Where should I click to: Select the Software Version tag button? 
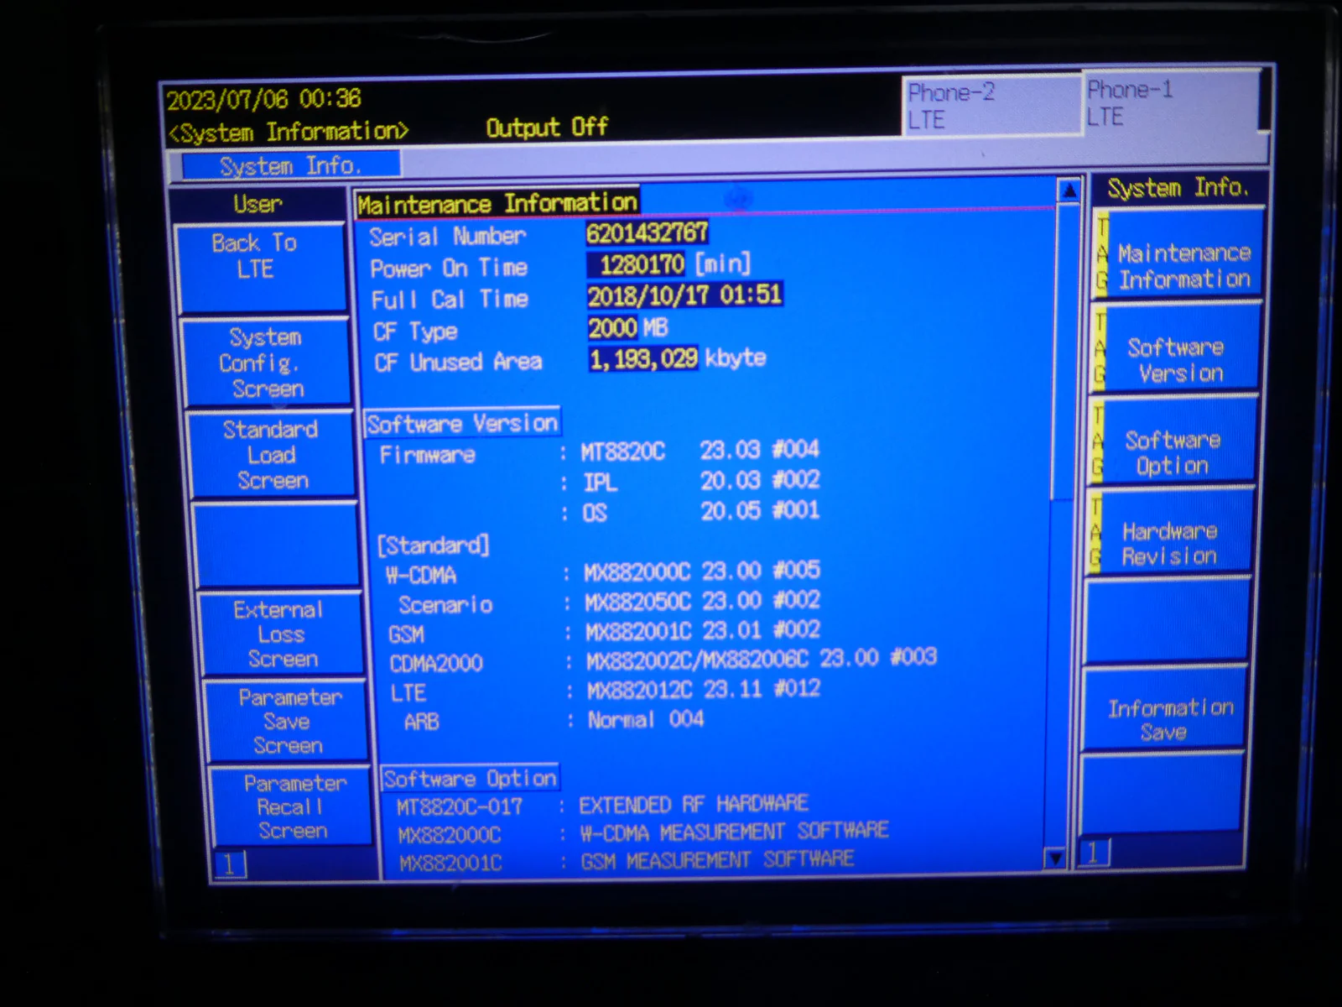coord(1174,349)
